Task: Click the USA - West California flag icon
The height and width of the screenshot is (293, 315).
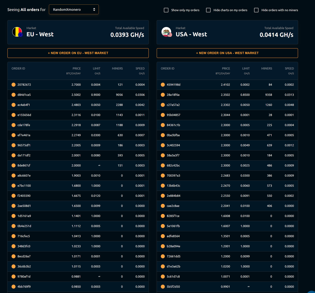Action: click(166, 32)
